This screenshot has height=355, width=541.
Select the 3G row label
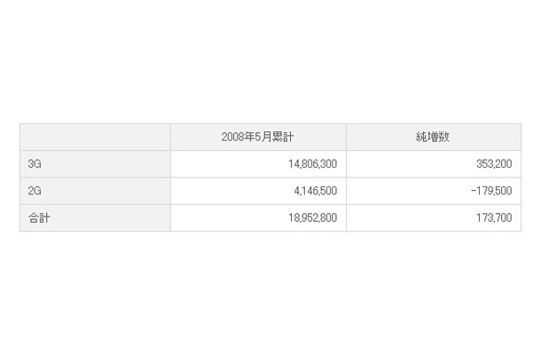35,163
